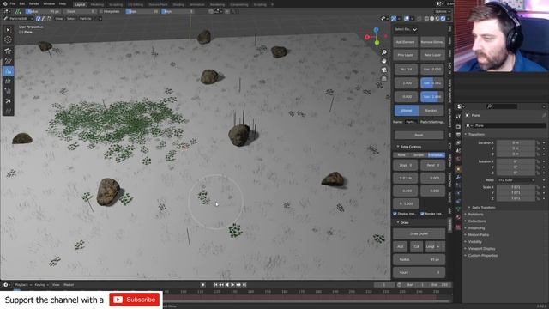549x309 pixels.
Task: Toggle the Interpolate checkbox in header
Action: pos(101,11)
